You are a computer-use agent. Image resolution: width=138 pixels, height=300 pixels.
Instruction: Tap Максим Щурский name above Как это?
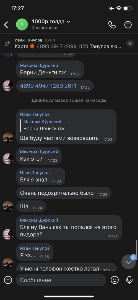pyautogui.click(x=39, y=152)
